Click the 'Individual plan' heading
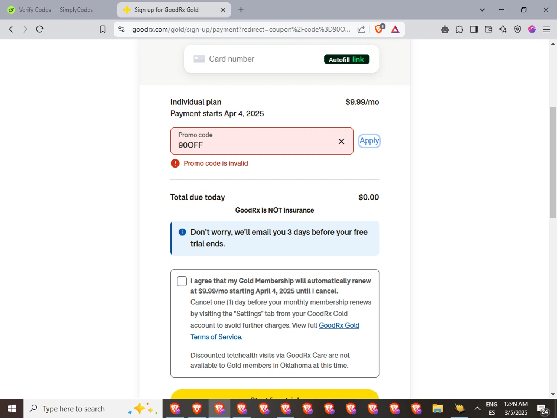 196,102
